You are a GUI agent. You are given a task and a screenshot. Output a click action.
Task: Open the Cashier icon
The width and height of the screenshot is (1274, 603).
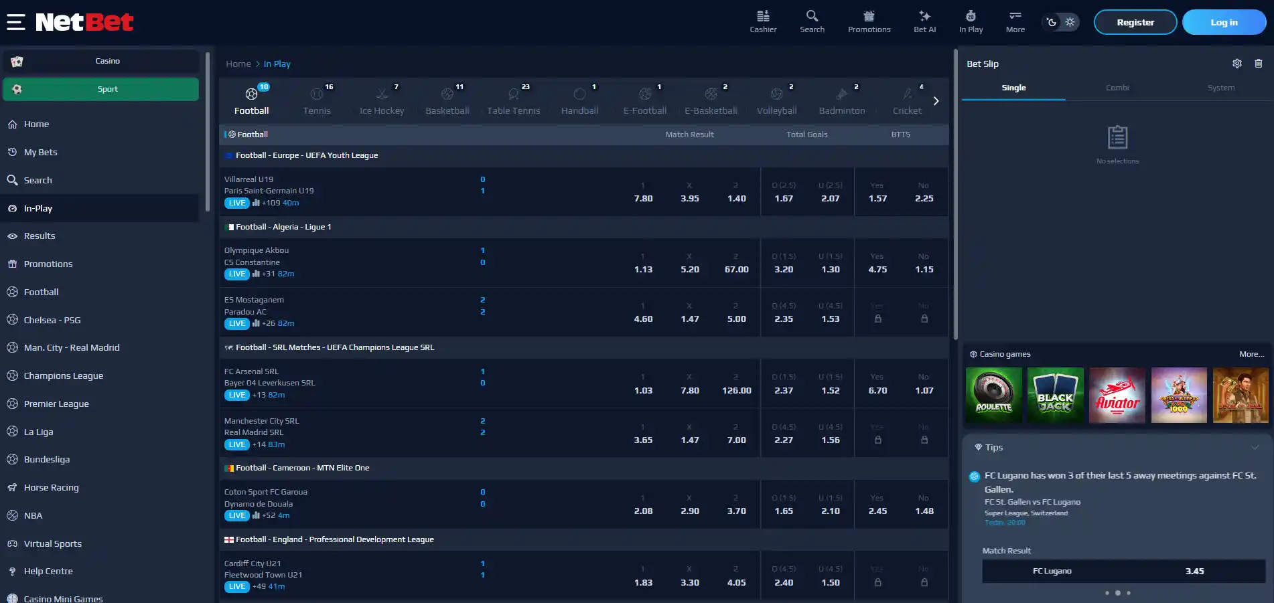coord(763,16)
